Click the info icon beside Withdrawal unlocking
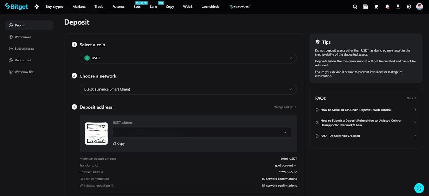This screenshot has width=429, height=196. pyautogui.click(x=112, y=186)
